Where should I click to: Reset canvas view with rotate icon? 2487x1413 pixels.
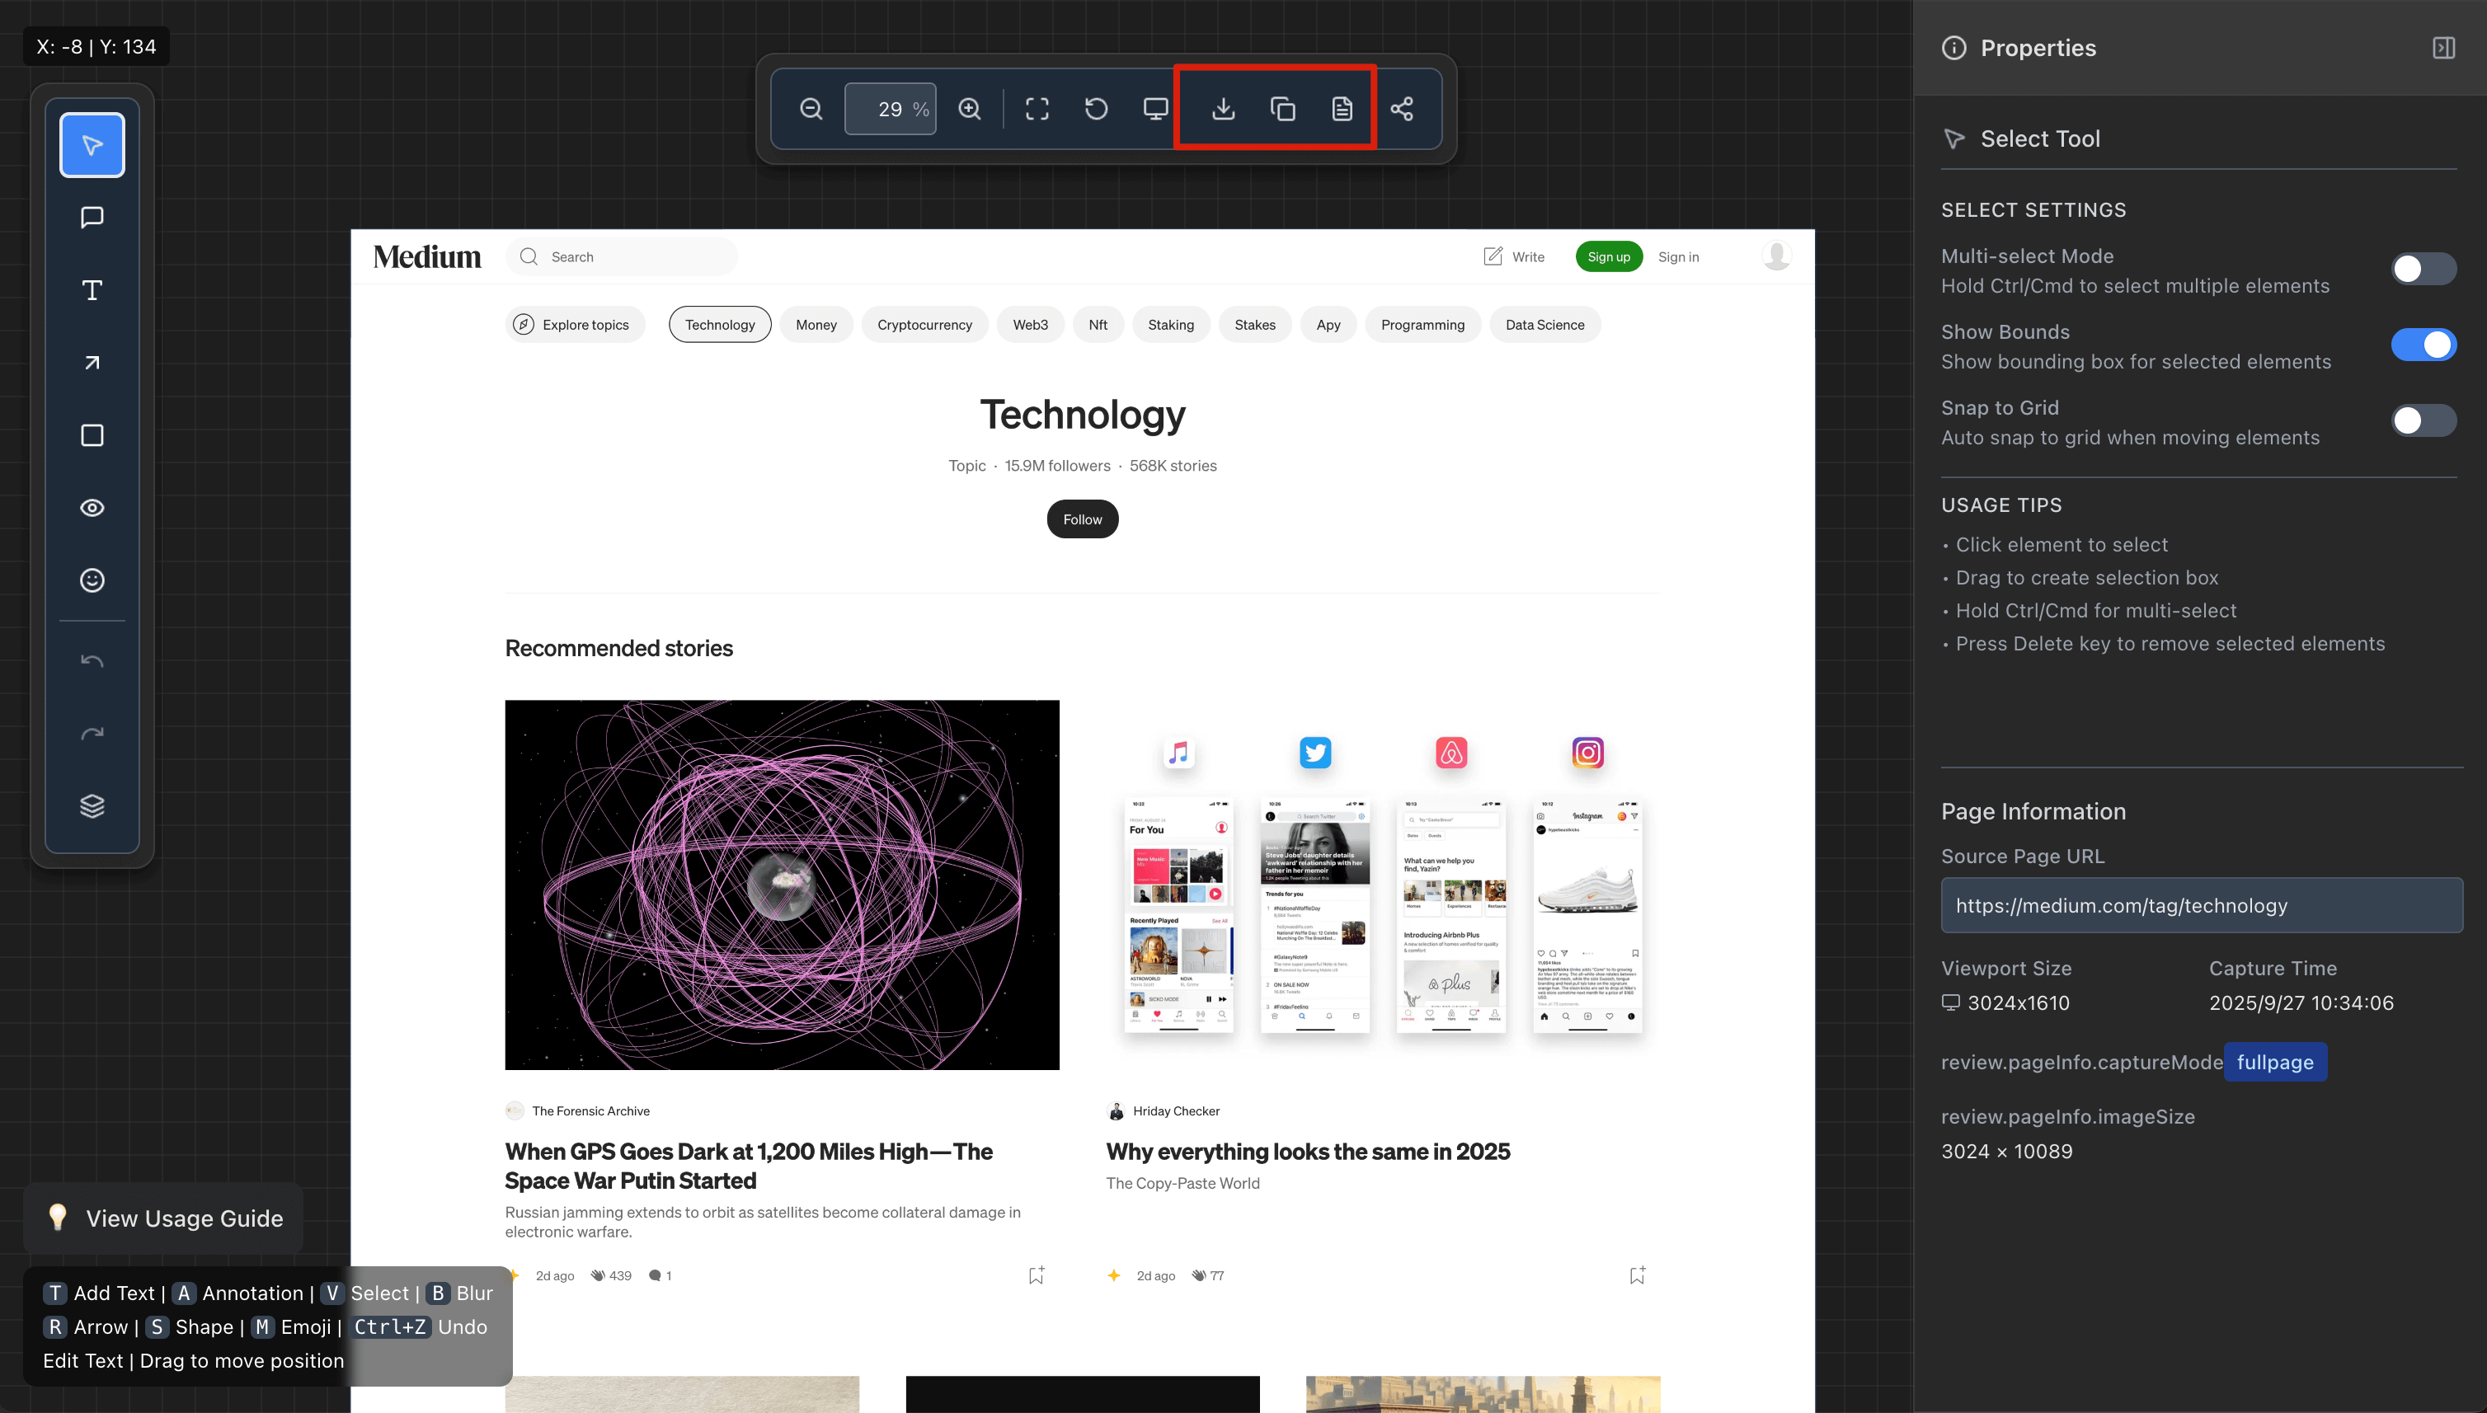pos(1096,109)
